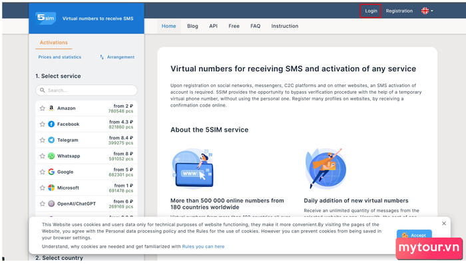Screen dimensions: 466x264
Task: Click the Google logo icon
Action: tap(51, 172)
